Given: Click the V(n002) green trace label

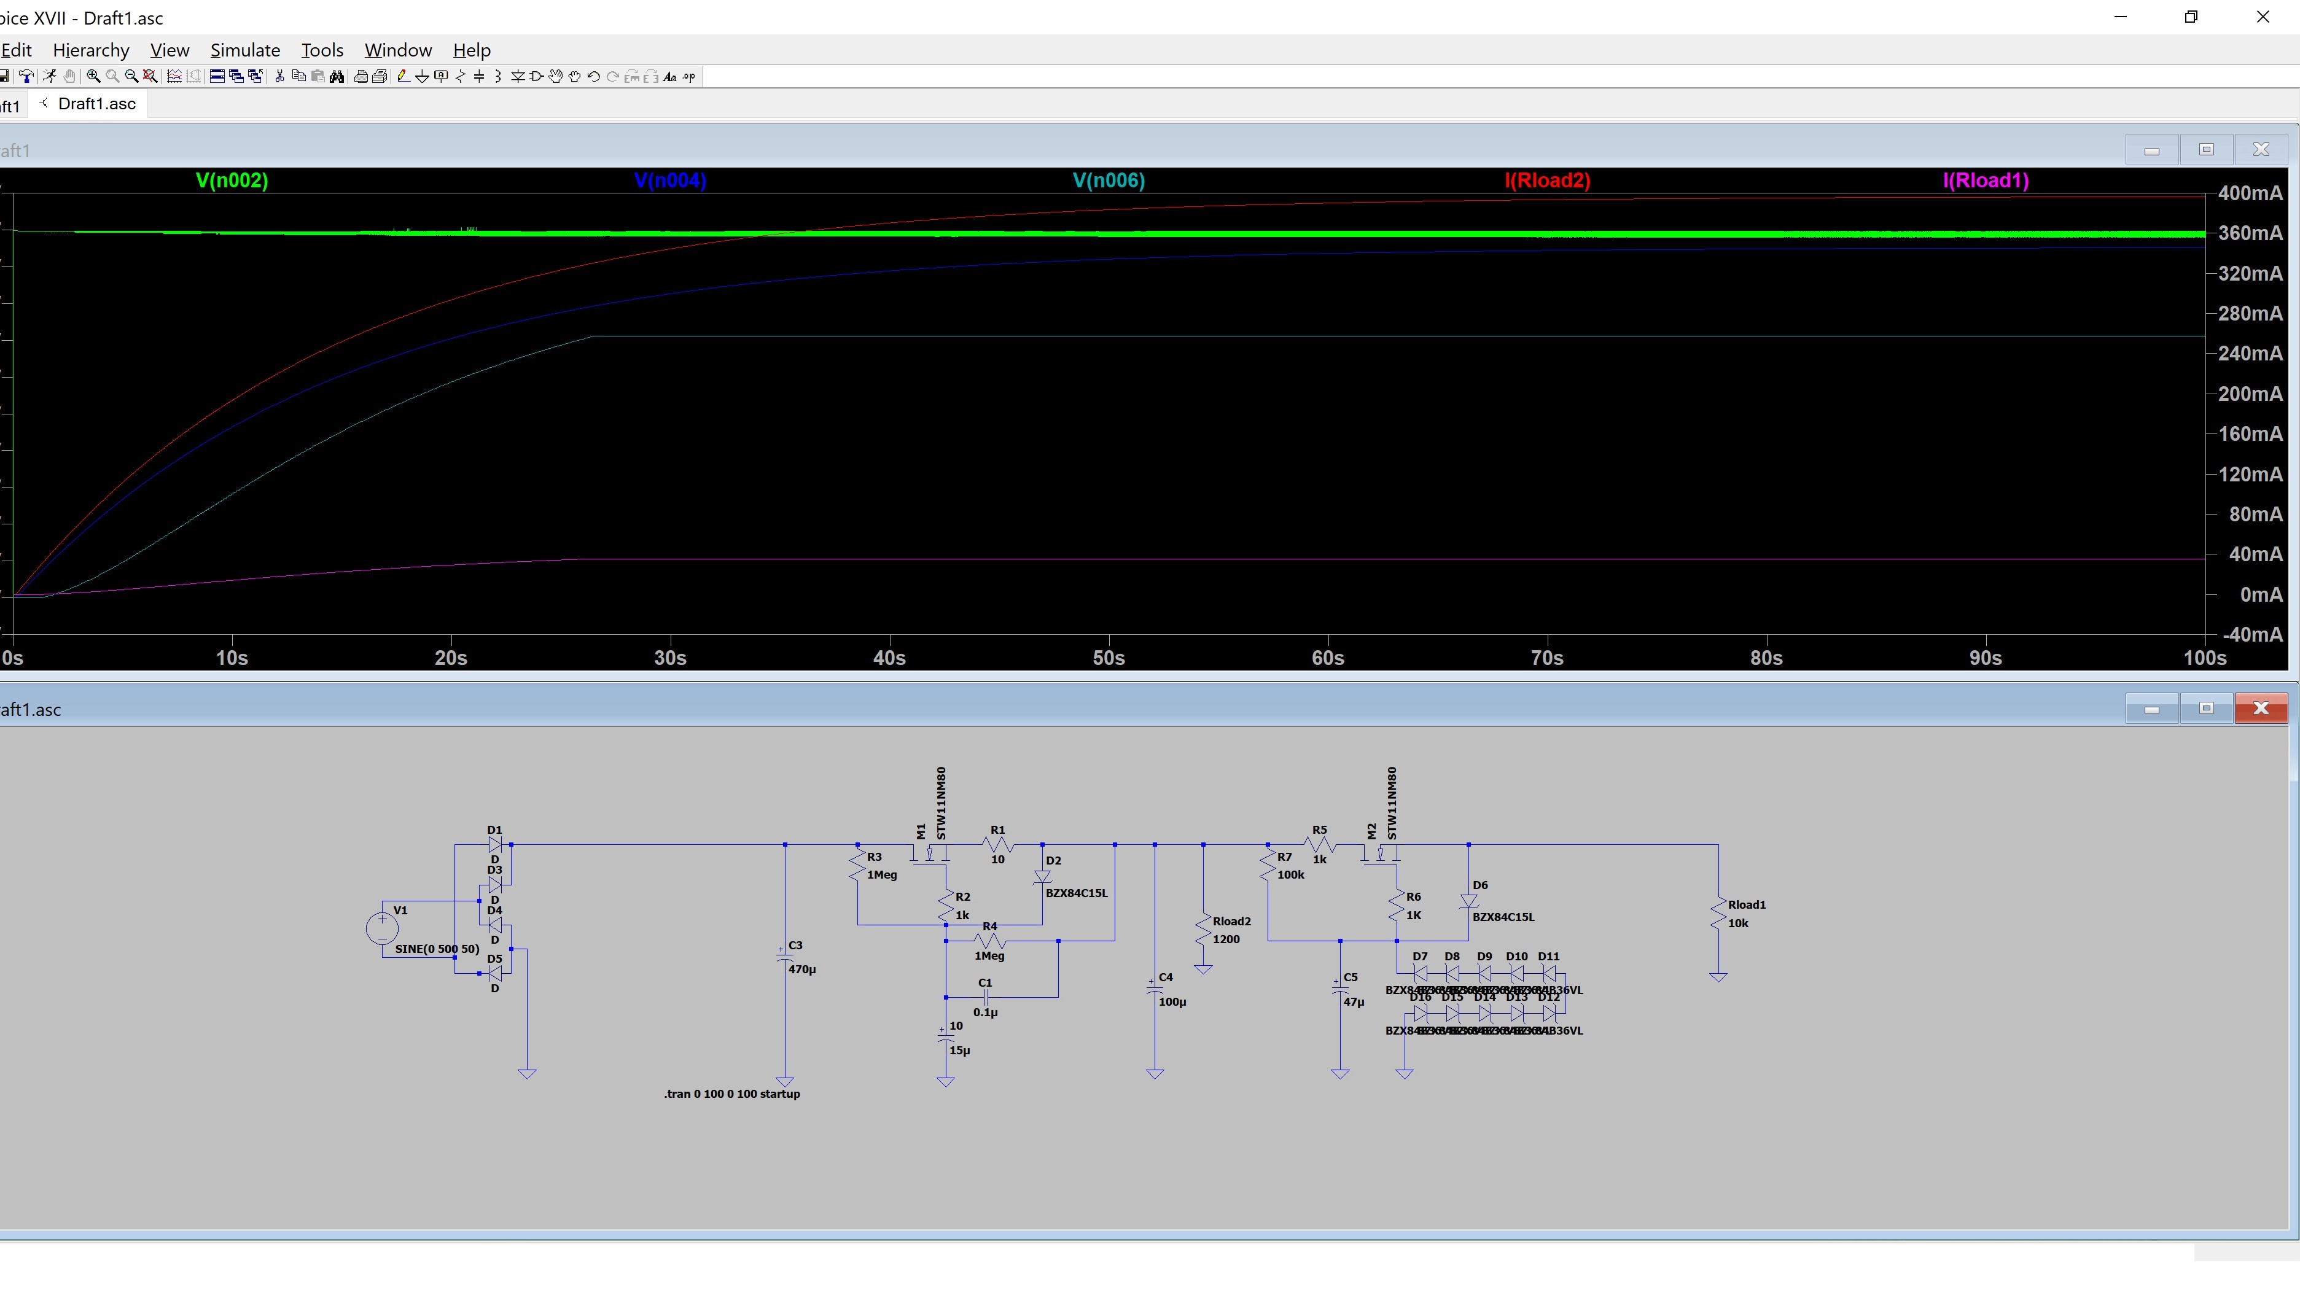Looking at the screenshot, I should coord(232,181).
